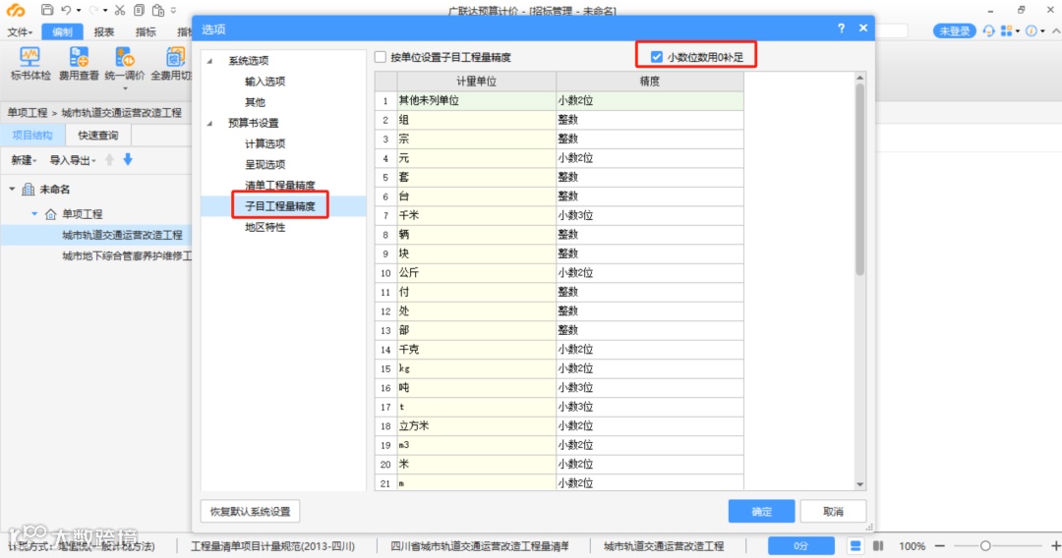Uncheck 小数位数用0补足 checkbox
The width and height of the screenshot is (1062, 558).
pos(656,57)
